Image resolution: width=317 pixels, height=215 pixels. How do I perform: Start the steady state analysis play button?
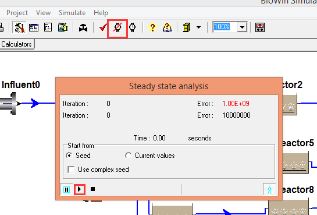80,189
